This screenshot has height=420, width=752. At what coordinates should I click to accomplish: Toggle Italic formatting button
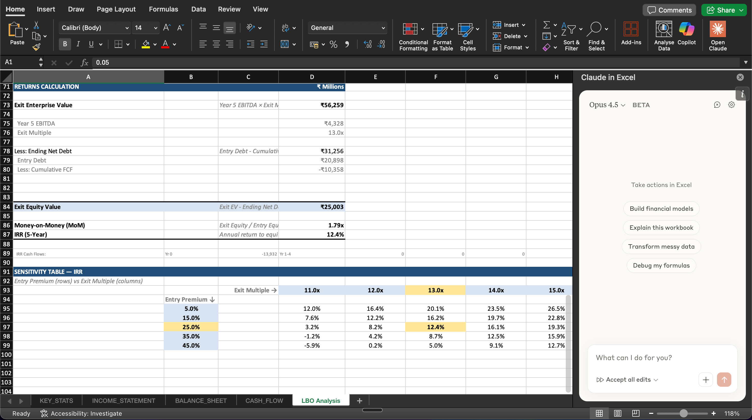pos(78,44)
